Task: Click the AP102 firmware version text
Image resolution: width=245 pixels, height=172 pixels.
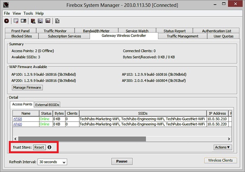Action: coord(154,74)
